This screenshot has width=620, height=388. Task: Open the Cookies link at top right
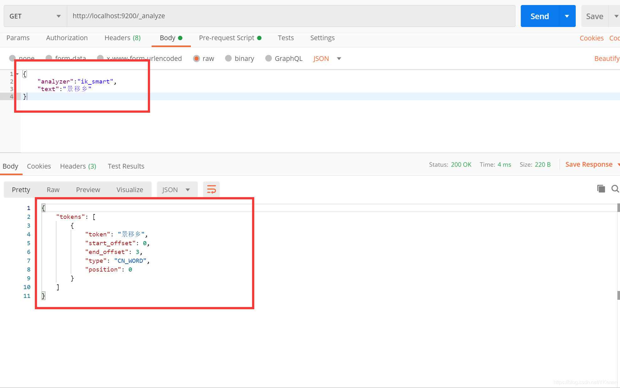tap(591, 38)
